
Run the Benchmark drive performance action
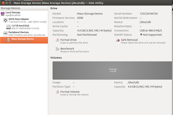point(72,50)
